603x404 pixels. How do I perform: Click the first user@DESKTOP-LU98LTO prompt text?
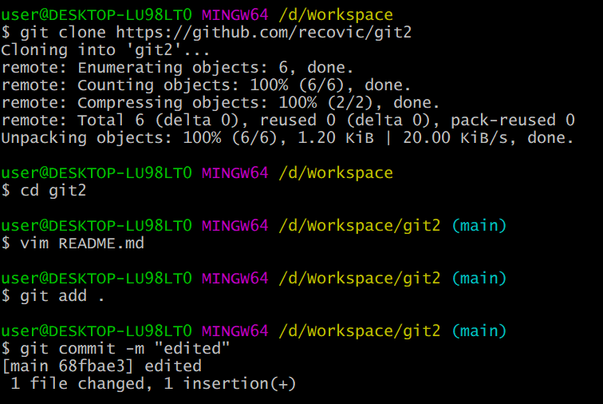point(97,15)
